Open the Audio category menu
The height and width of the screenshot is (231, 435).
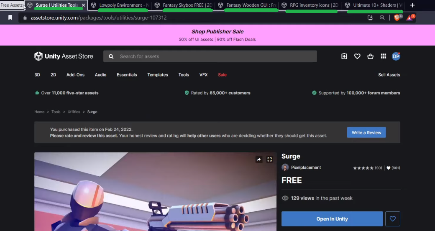click(100, 75)
